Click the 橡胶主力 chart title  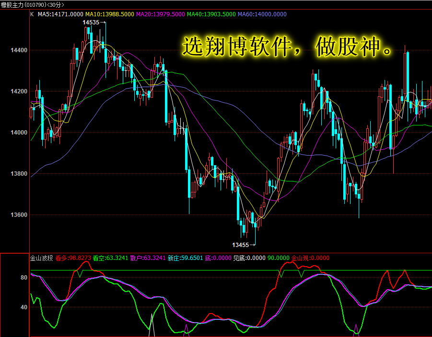(x=33, y=5)
